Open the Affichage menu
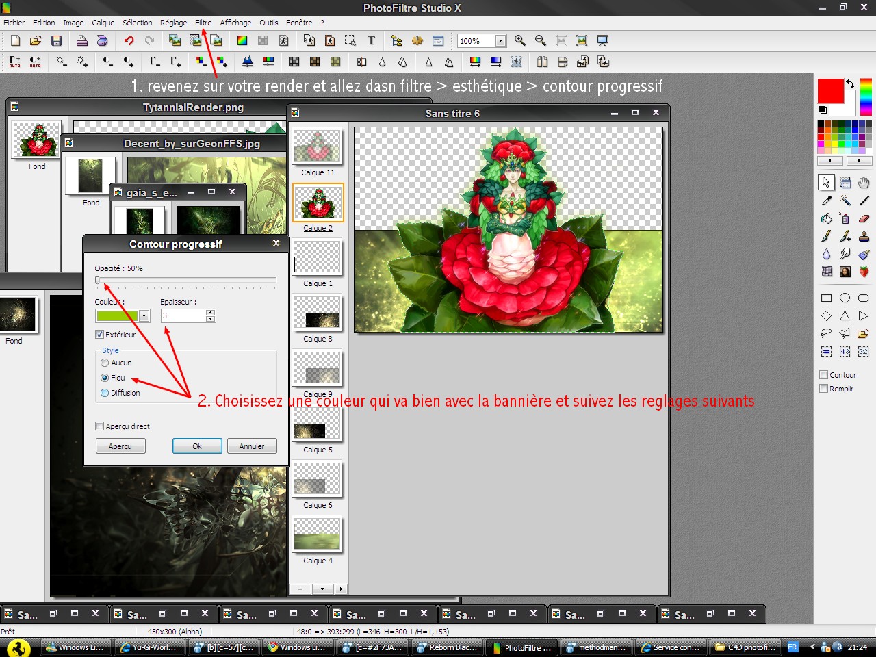 235,23
